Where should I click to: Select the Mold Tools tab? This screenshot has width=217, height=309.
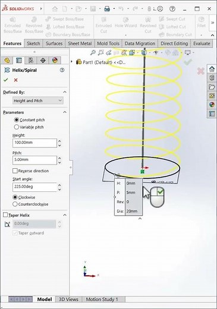(108, 43)
